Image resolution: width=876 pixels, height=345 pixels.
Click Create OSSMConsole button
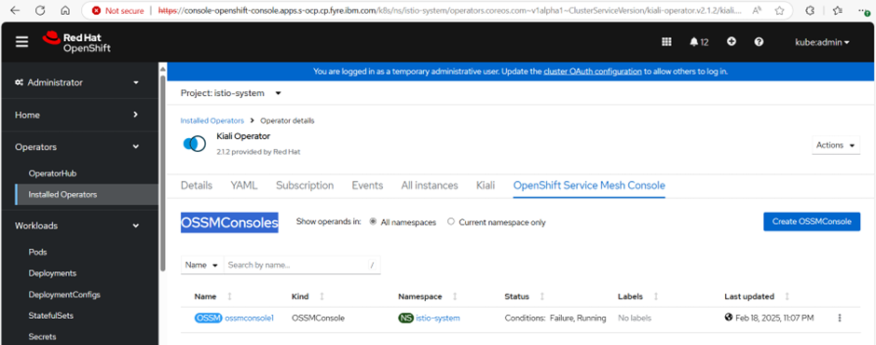click(x=812, y=221)
